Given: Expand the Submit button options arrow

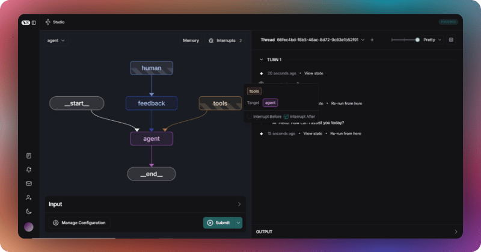Looking at the screenshot, I should pos(238,223).
